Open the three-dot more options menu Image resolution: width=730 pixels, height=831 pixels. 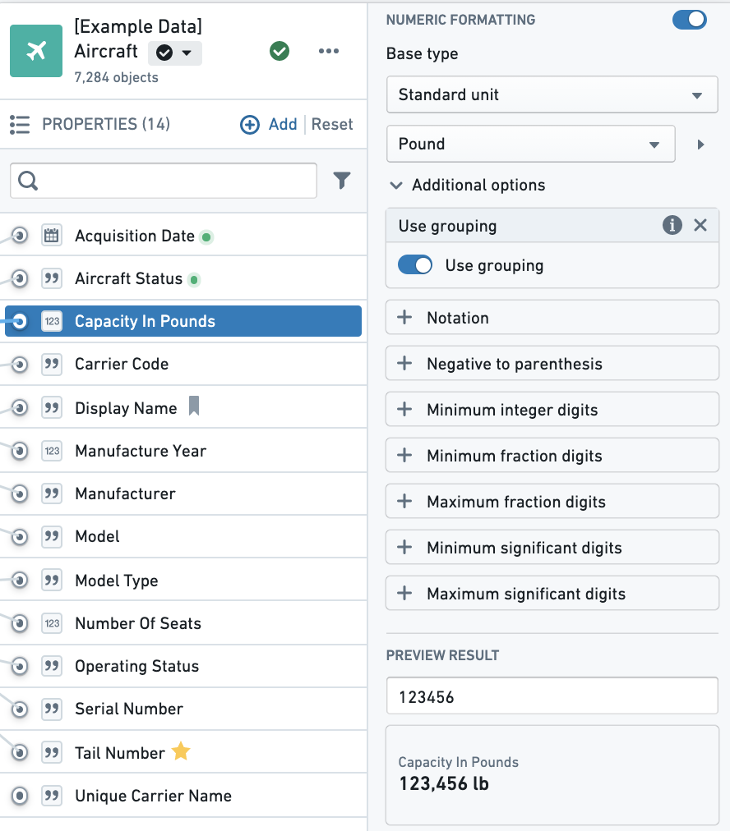click(328, 51)
